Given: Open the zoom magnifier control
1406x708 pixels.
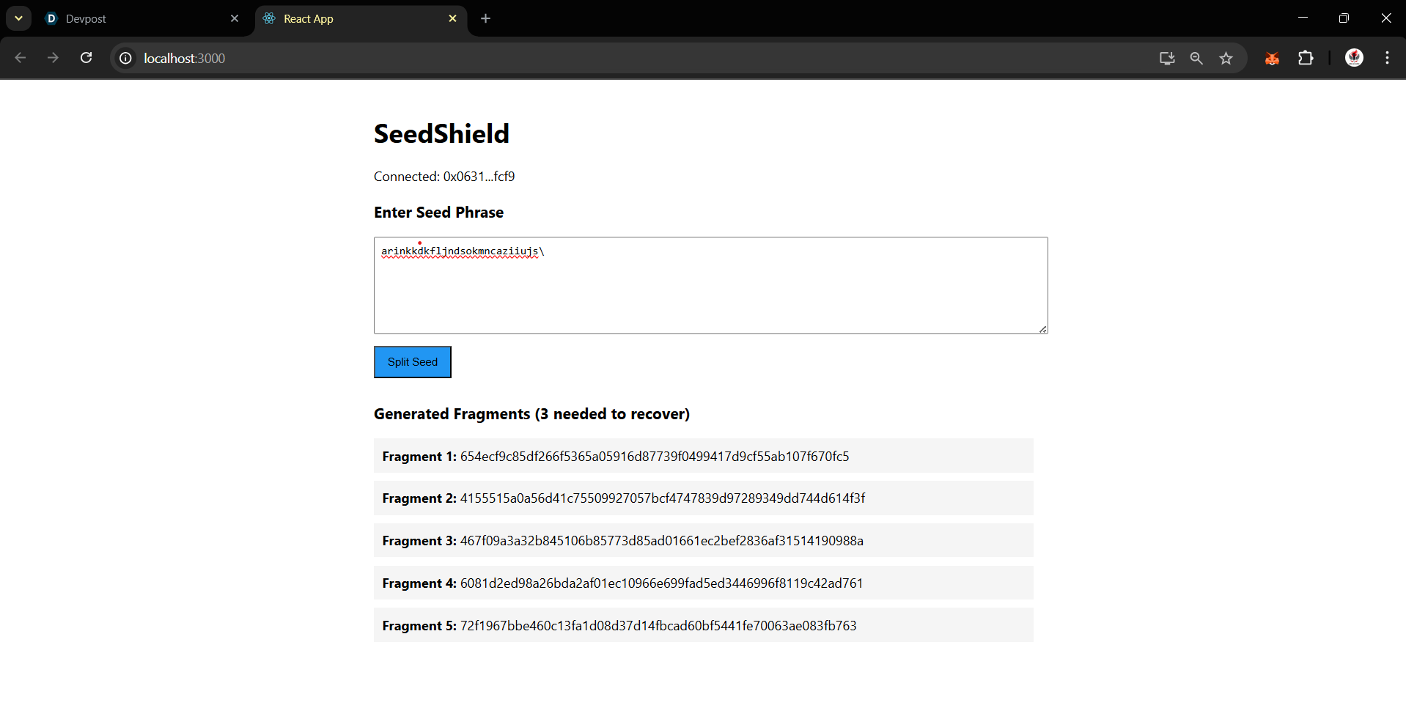Looking at the screenshot, I should point(1196,59).
